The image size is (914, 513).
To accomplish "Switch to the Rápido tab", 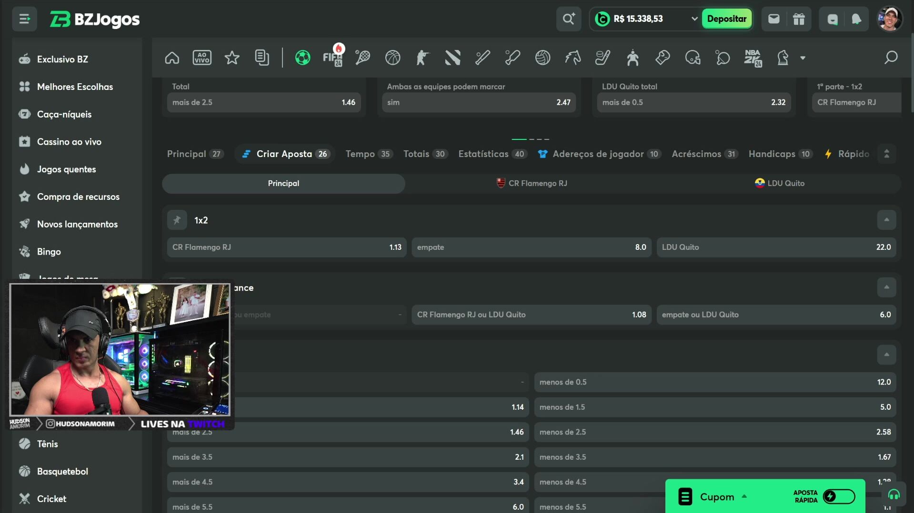I will tap(847, 154).
